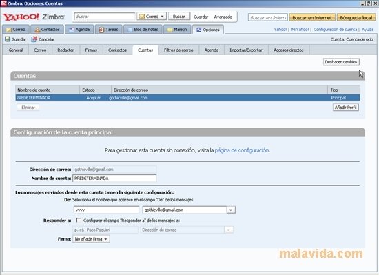The height and width of the screenshot is (275, 379).
Task: Open the página de configuración link
Action: coord(242,150)
